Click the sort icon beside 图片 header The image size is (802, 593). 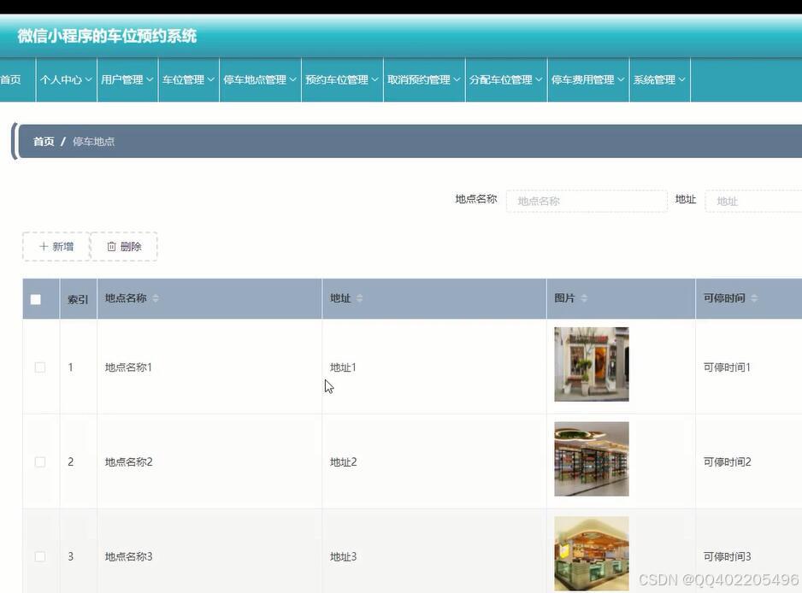[x=584, y=298]
